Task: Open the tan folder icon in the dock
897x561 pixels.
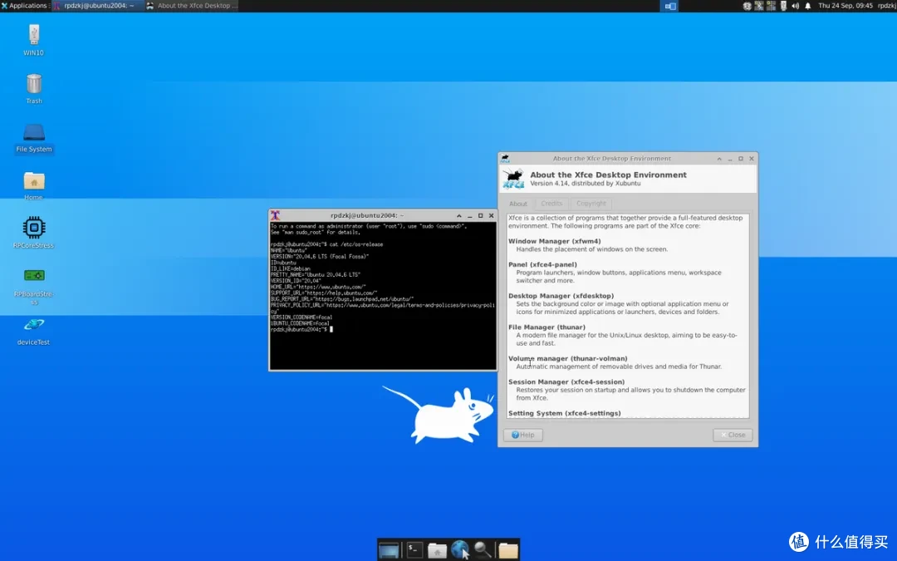Action: 508,551
